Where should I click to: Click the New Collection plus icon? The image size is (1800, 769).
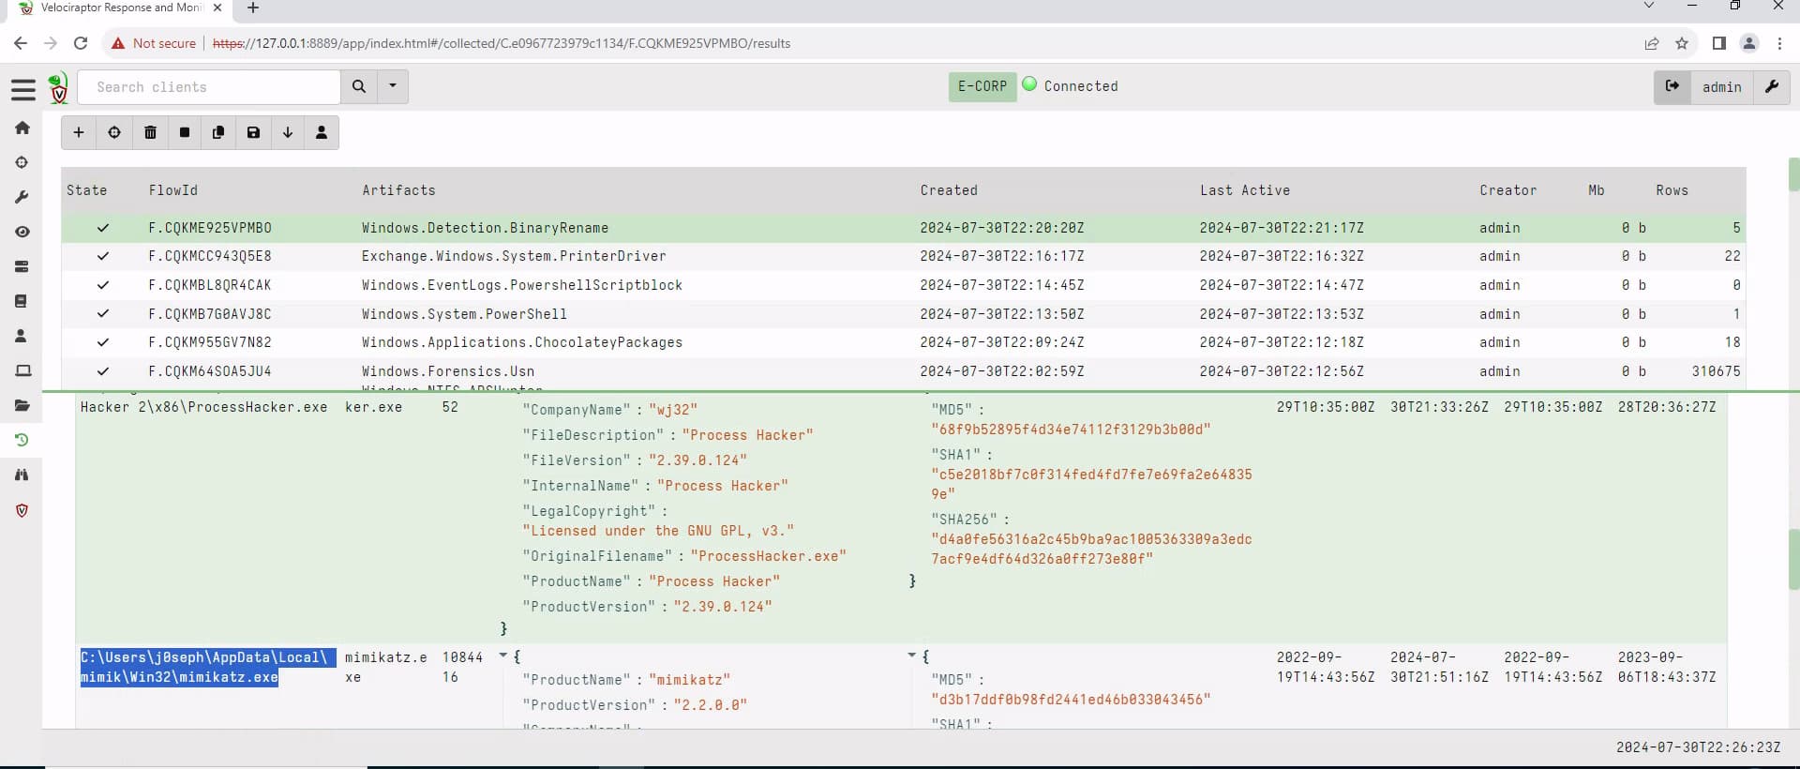coord(79,133)
